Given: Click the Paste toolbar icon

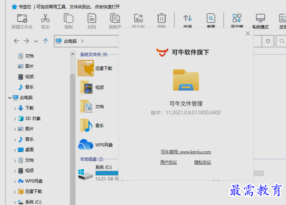Looking at the screenshot, I should coord(92,18).
